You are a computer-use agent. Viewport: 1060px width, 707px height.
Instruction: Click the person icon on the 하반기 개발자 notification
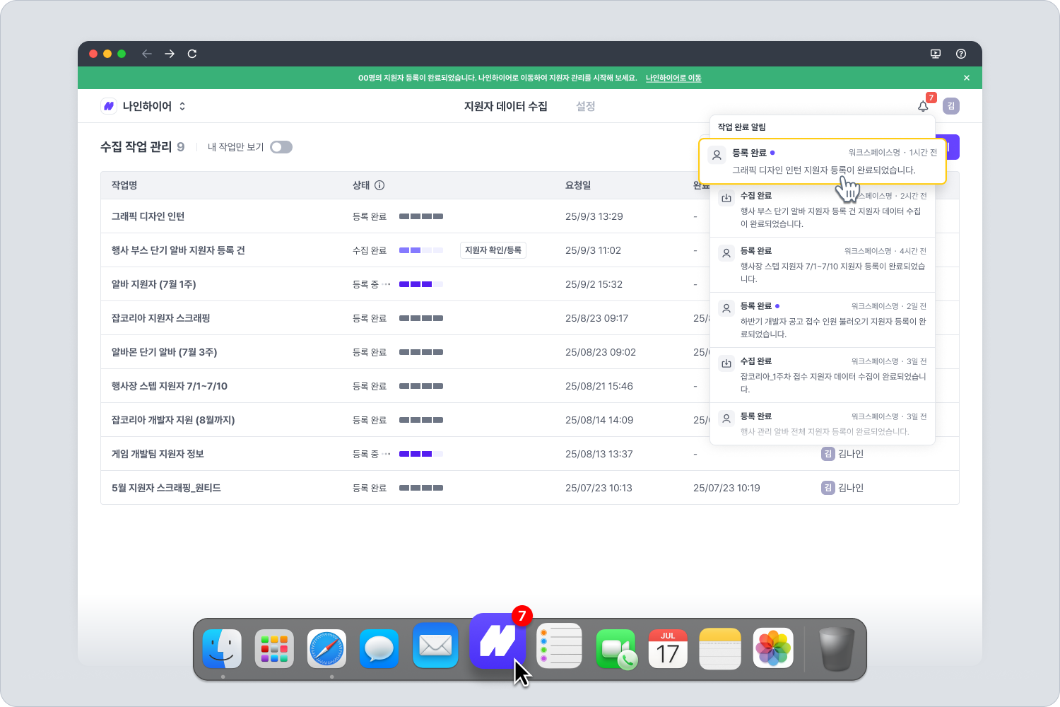point(726,308)
